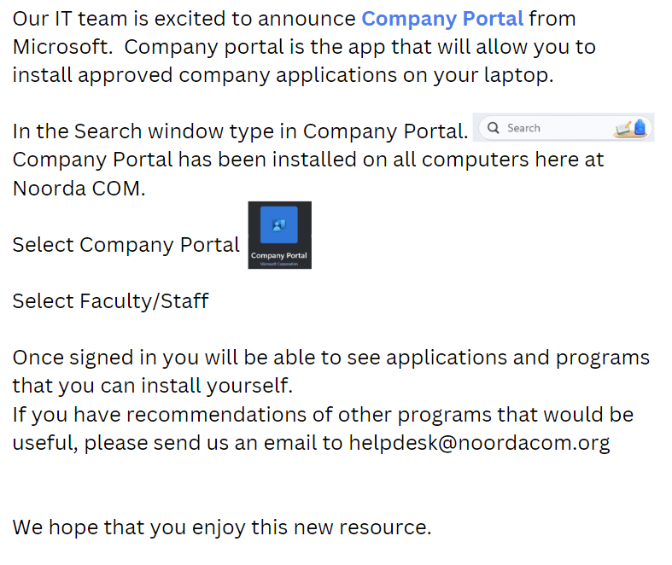This screenshot has height=565, width=672.
Task: Click inside the Search text field
Action: (x=546, y=128)
